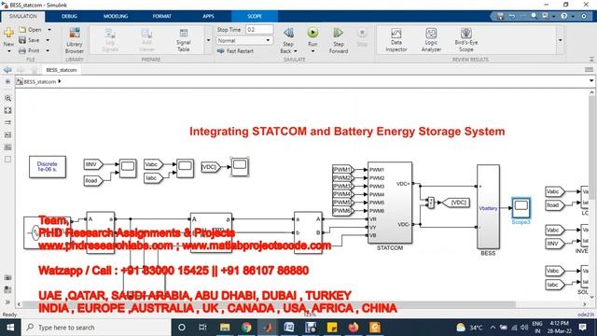Switch to the FORMAT tab
The width and height of the screenshot is (597, 336).
click(x=161, y=17)
